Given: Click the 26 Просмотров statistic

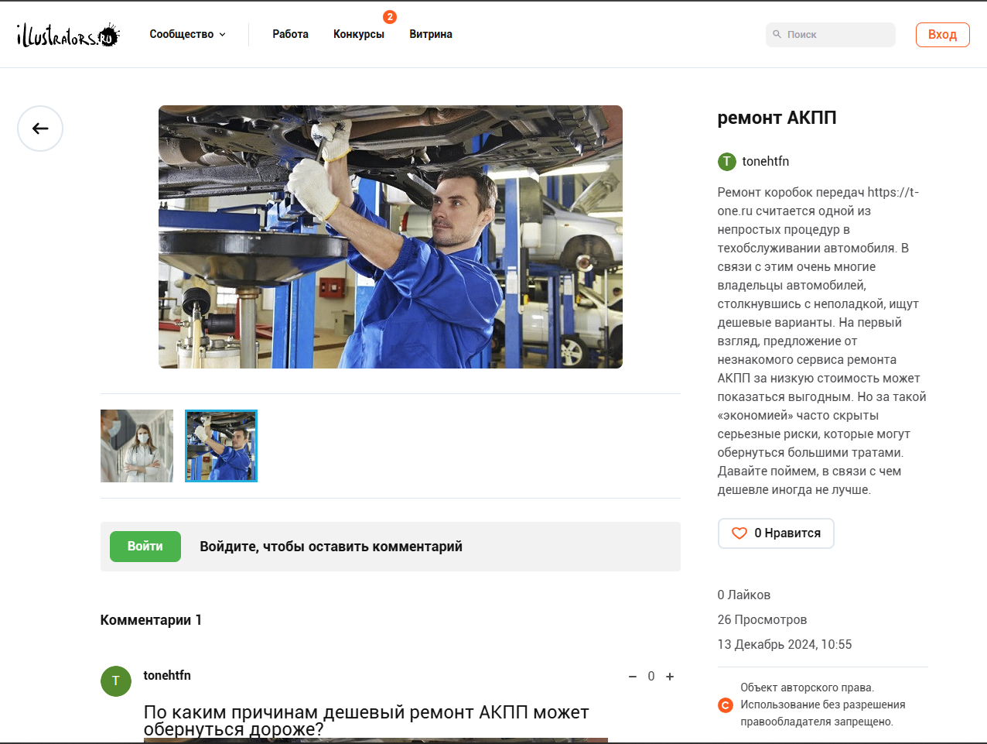Looking at the screenshot, I should point(762,620).
